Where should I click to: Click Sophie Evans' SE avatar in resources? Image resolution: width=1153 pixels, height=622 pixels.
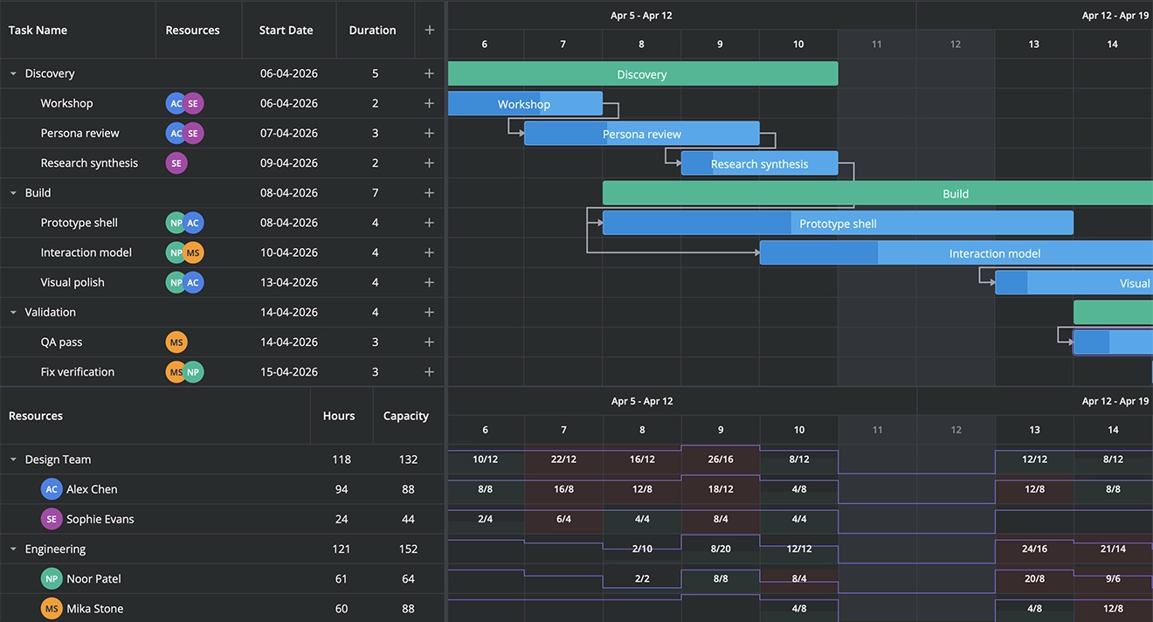pos(52,519)
